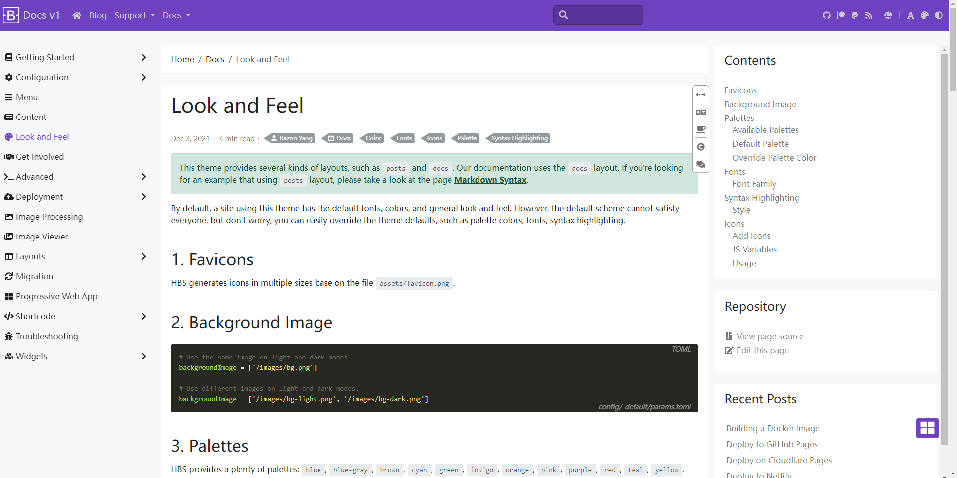Click the PayPal icon in the navbar
The width and height of the screenshot is (957, 478).
(854, 15)
